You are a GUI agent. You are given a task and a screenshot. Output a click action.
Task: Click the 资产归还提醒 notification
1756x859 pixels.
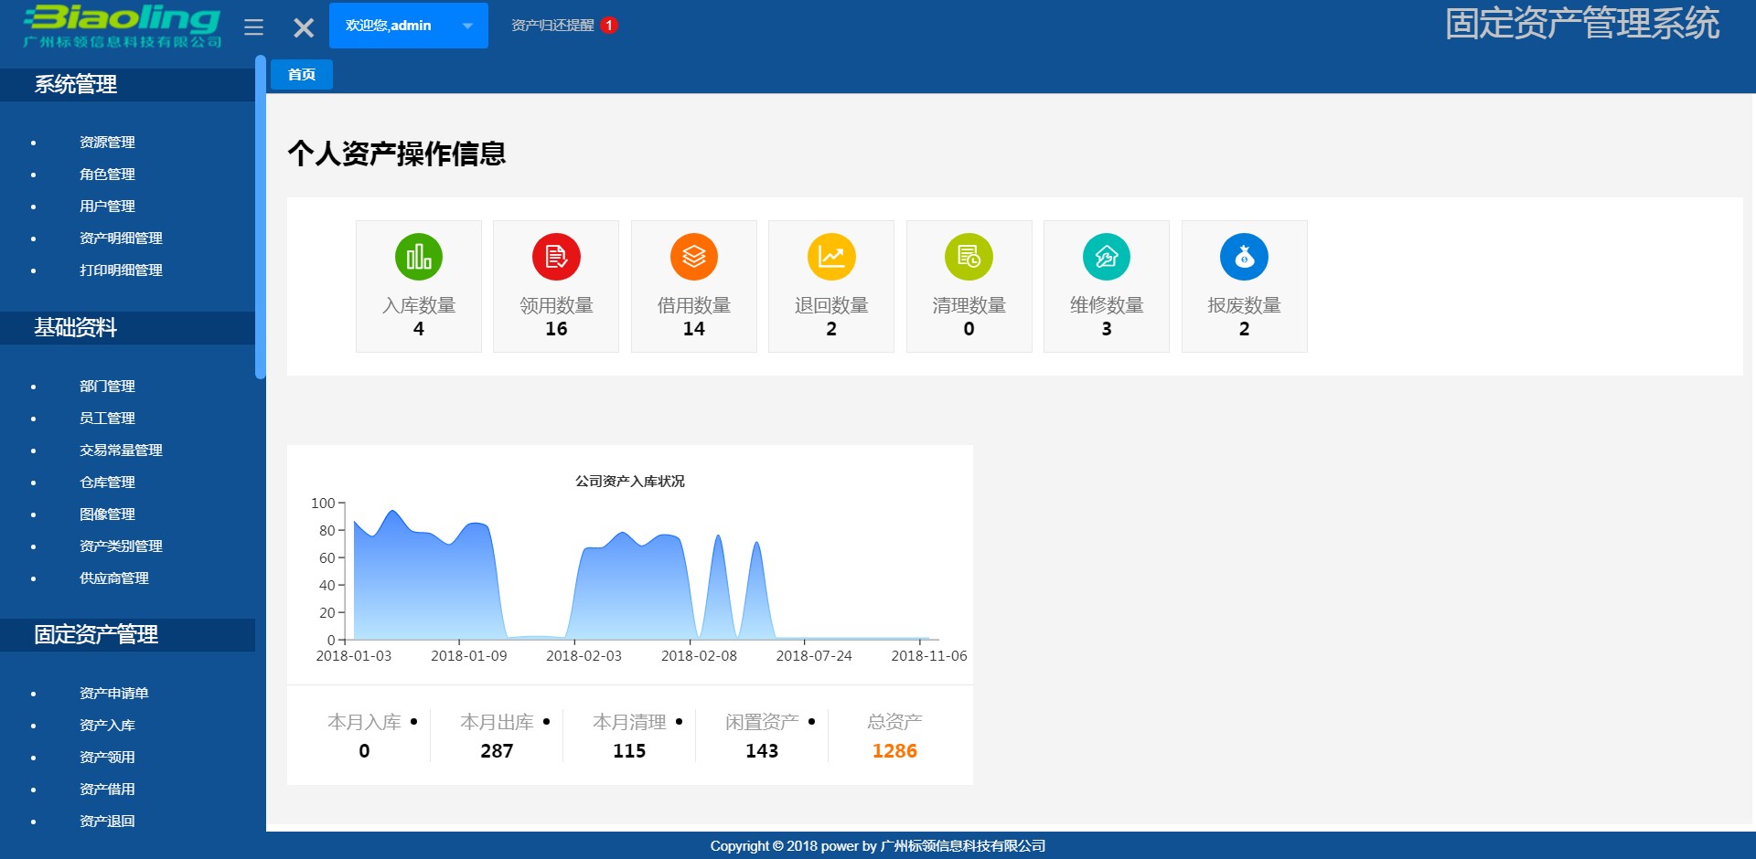[553, 26]
